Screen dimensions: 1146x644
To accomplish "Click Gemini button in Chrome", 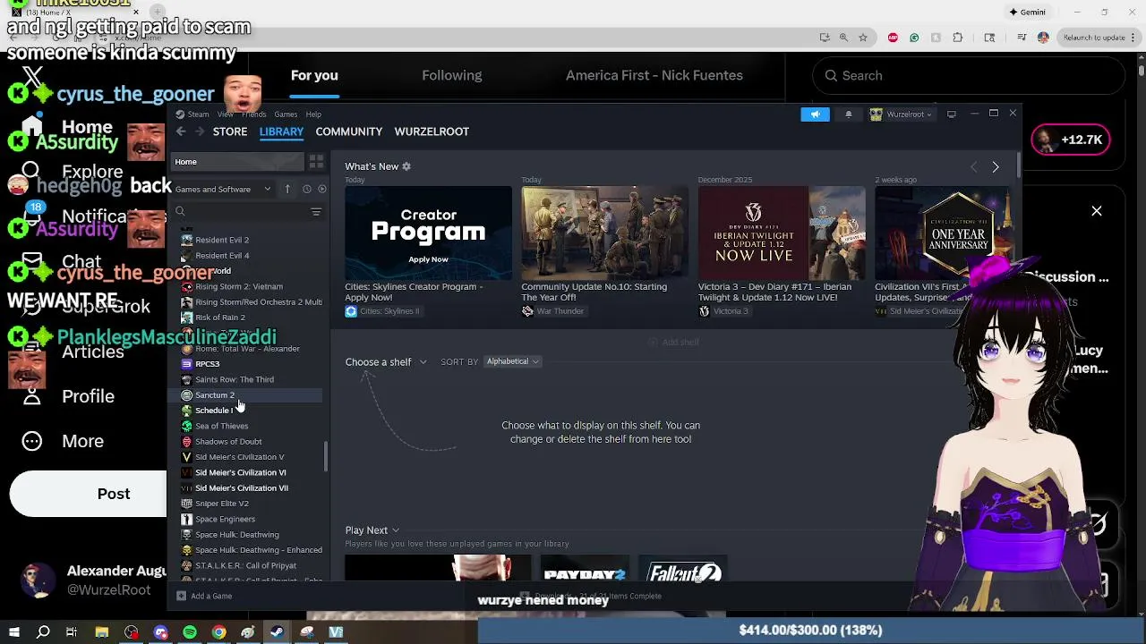I will pyautogui.click(x=1027, y=13).
